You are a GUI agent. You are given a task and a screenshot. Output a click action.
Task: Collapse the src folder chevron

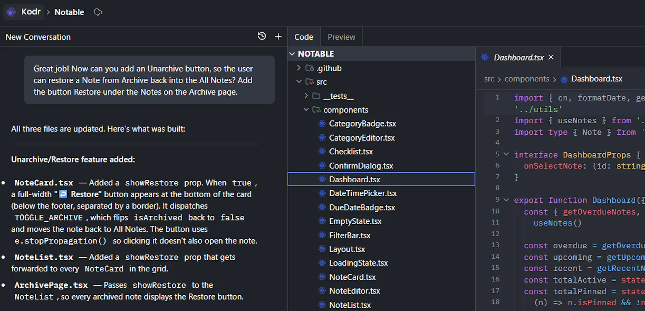click(x=299, y=81)
